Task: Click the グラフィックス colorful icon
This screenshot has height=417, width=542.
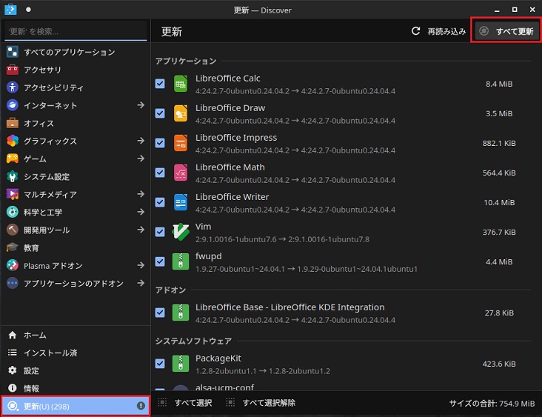Action: [13, 141]
